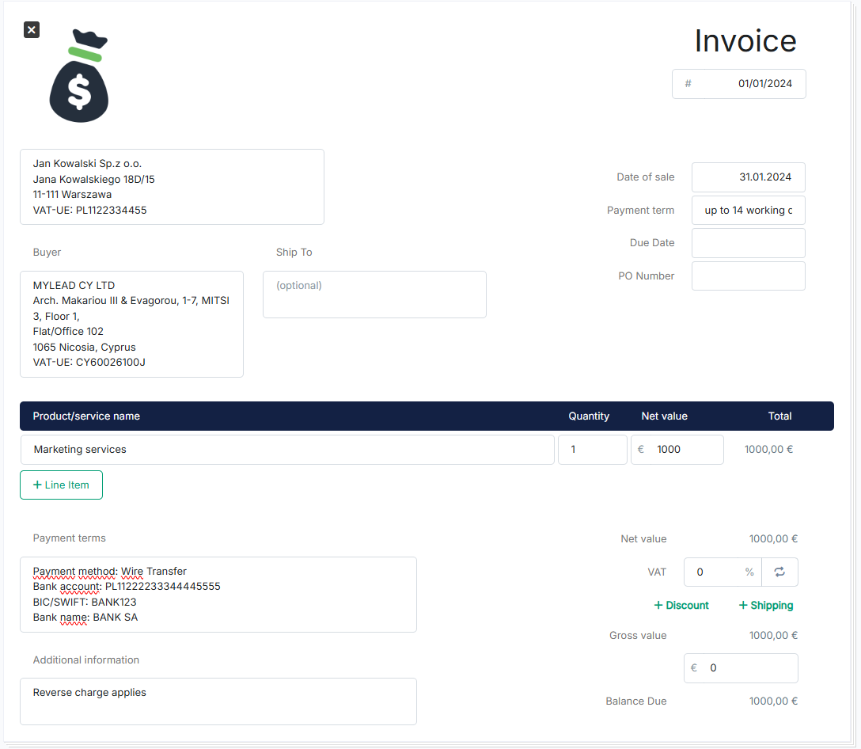Edit the Reverse charge applies note
Viewport: 861px width, 749px height.
pyautogui.click(x=218, y=701)
